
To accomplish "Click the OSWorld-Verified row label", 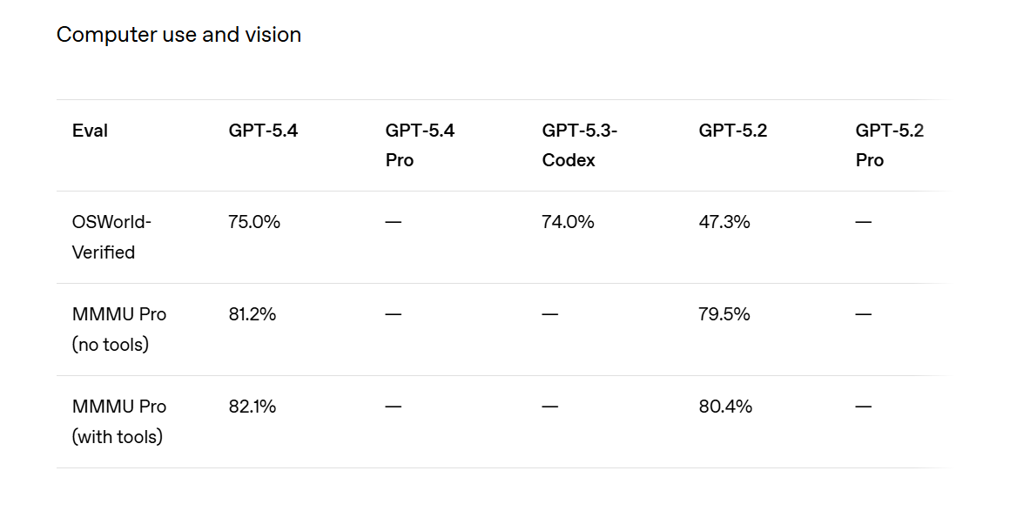I will click(111, 237).
